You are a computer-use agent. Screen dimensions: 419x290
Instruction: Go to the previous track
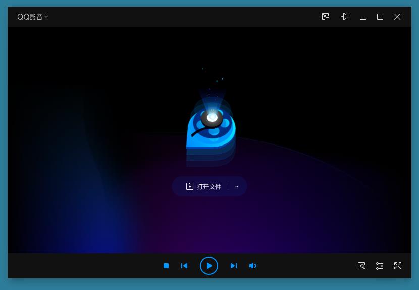pos(184,266)
